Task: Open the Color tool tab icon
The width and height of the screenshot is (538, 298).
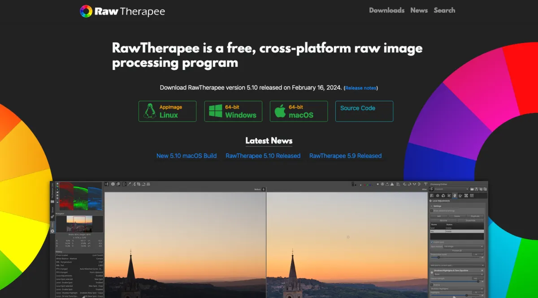Action: [x=443, y=196]
